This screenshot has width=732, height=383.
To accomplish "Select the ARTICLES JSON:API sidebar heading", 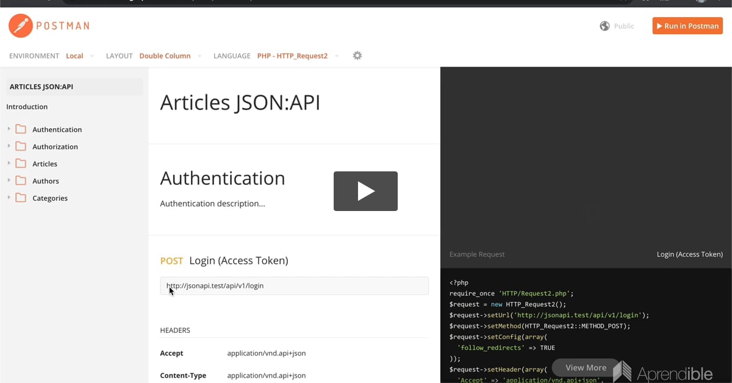I will tap(74, 87).
